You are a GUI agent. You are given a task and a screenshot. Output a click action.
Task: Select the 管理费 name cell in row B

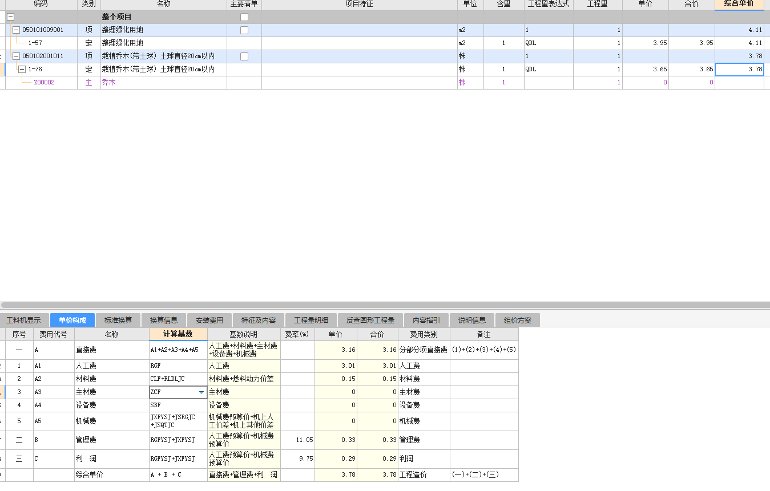tap(112, 440)
